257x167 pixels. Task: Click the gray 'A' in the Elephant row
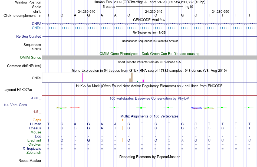pyautogui.click(x=182, y=140)
